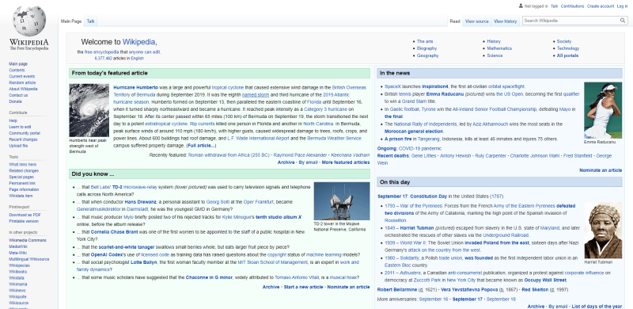Open the Harriet Tubman portrait
The height and width of the screenshot is (309, 633).
[x=603, y=230]
